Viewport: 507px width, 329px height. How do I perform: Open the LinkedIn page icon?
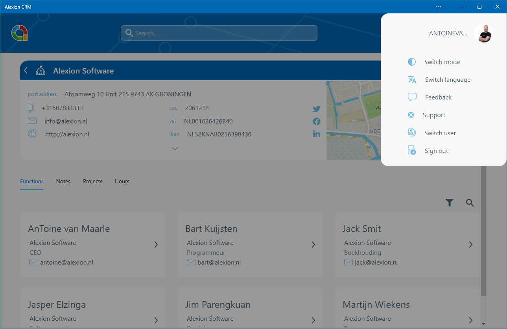[317, 134]
